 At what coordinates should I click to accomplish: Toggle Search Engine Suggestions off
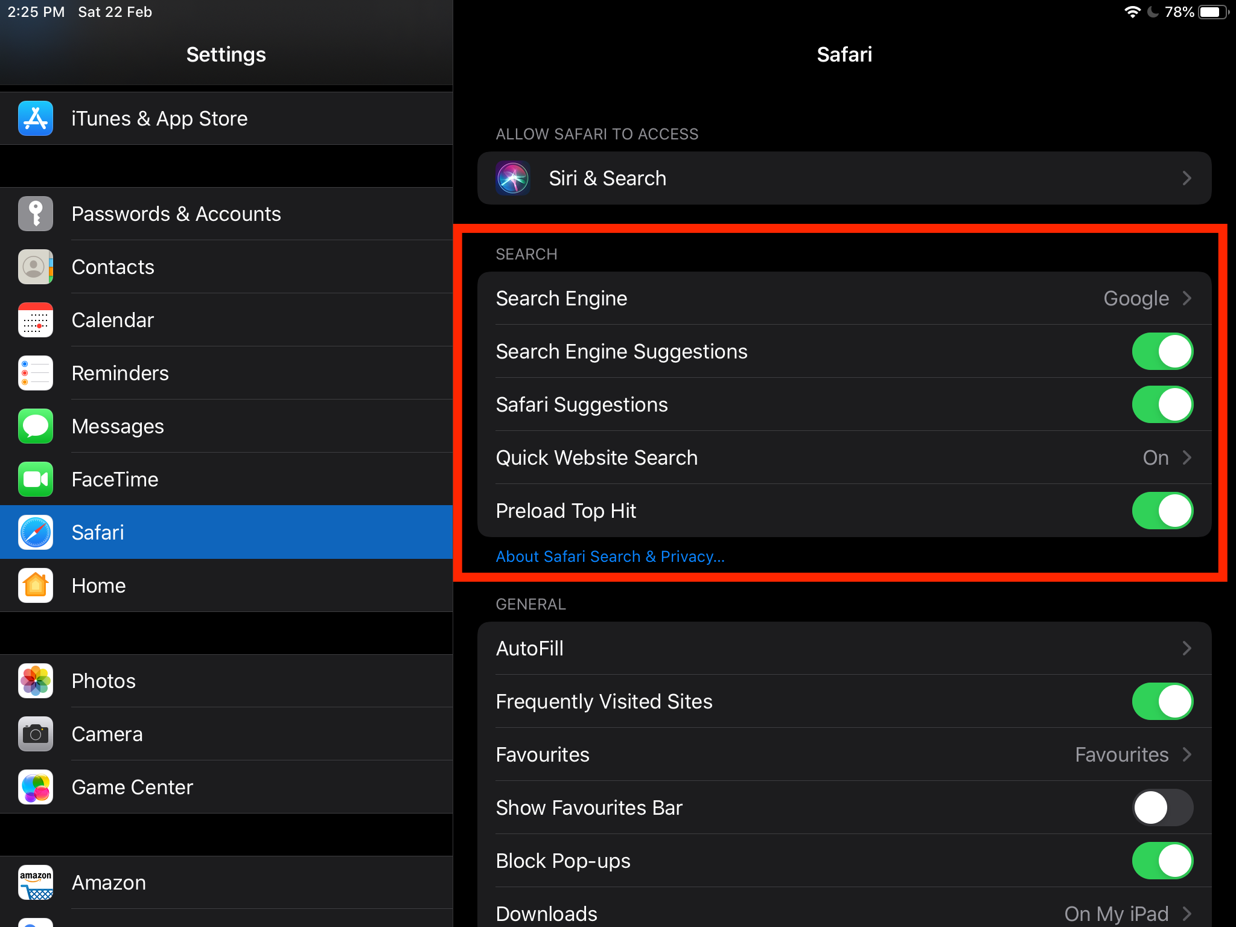tap(1165, 352)
